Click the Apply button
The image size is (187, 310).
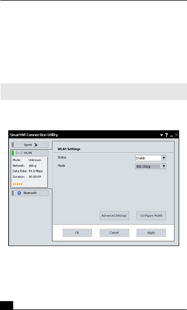pos(151,233)
